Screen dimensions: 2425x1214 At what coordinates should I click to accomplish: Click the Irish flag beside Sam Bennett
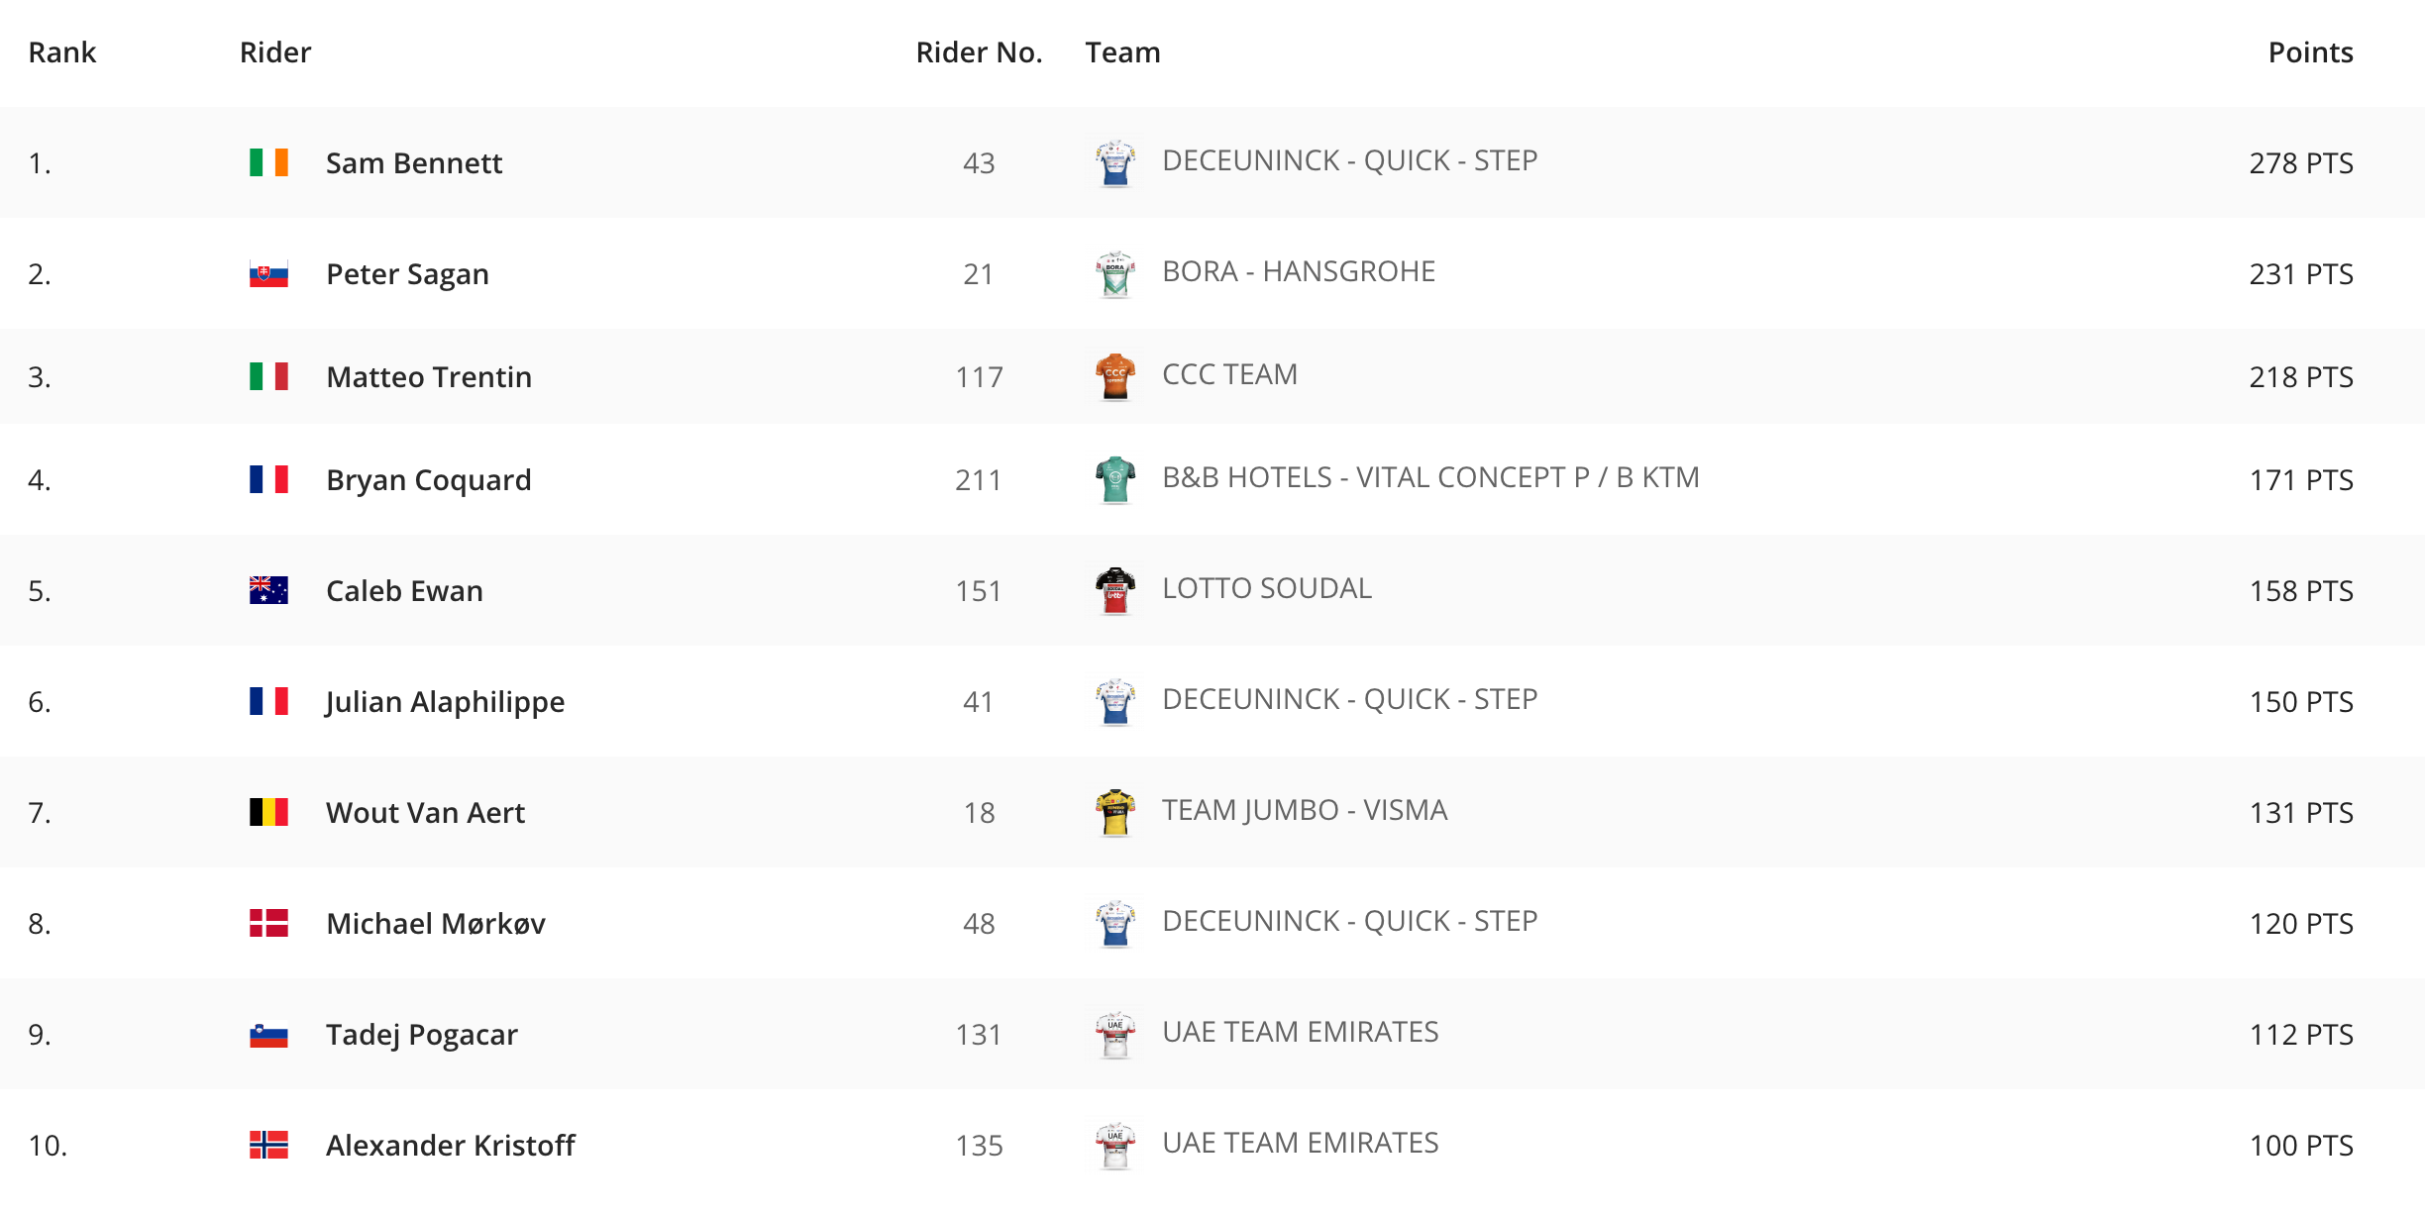click(x=268, y=162)
